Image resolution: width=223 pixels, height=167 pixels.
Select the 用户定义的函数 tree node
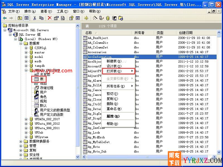[x=52, y=114]
